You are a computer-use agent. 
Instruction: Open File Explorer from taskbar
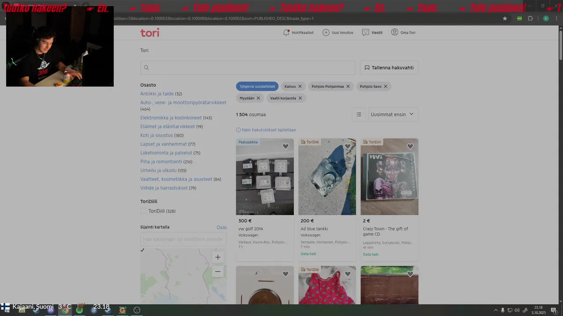point(22,310)
